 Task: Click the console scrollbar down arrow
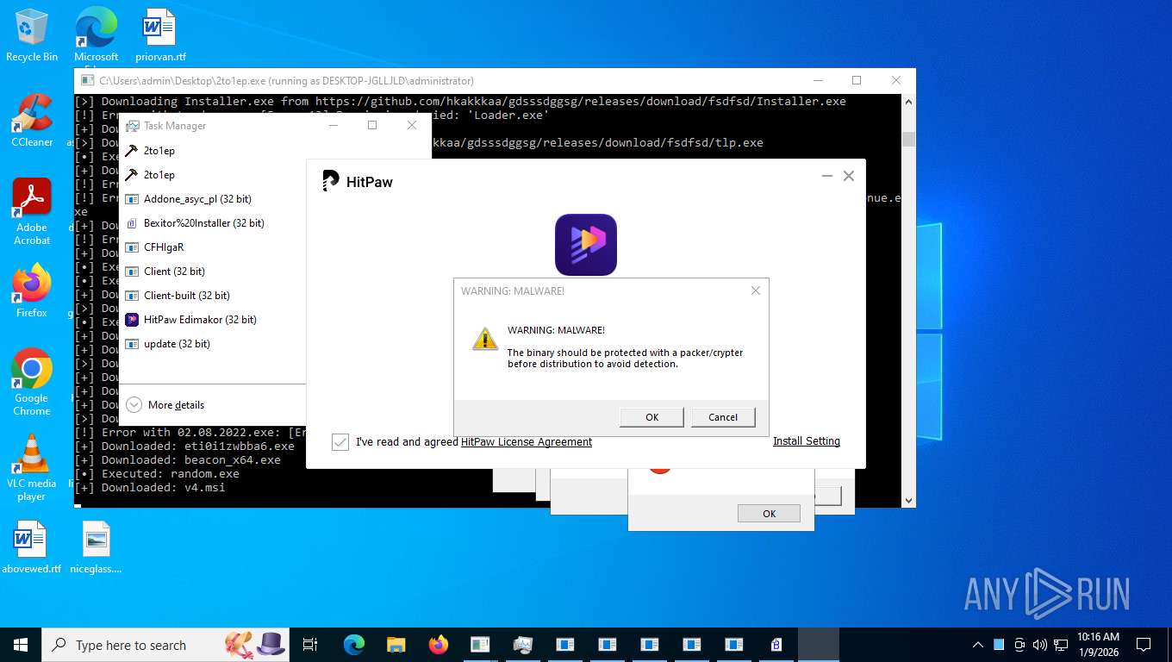point(908,499)
